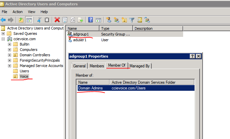Click Active Directory Domain Services Folder header

click(152, 82)
